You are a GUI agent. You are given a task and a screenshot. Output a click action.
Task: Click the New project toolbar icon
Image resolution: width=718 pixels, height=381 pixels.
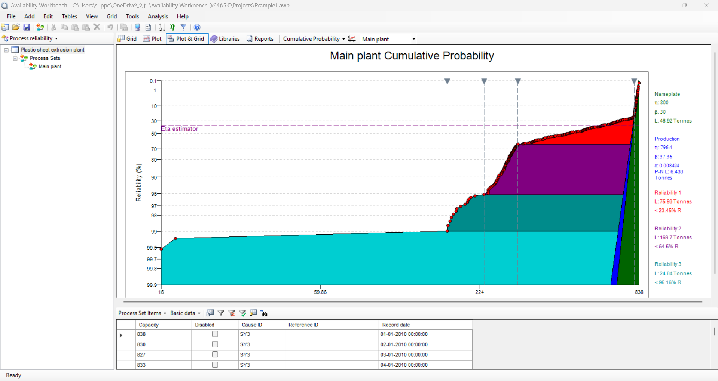coord(5,27)
